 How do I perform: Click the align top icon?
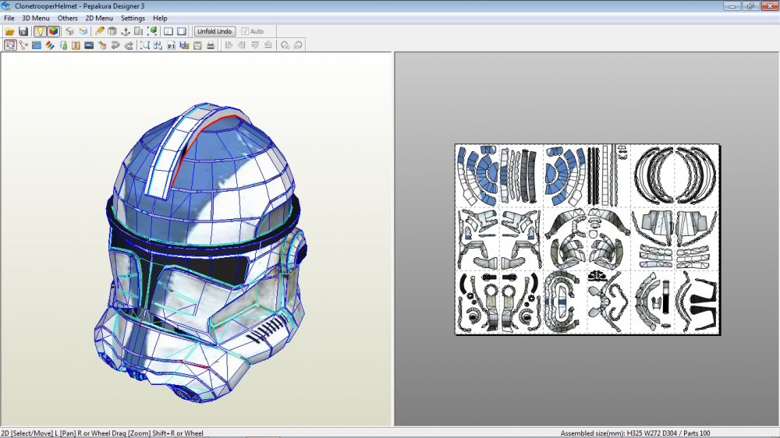click(x=255, y=45)
